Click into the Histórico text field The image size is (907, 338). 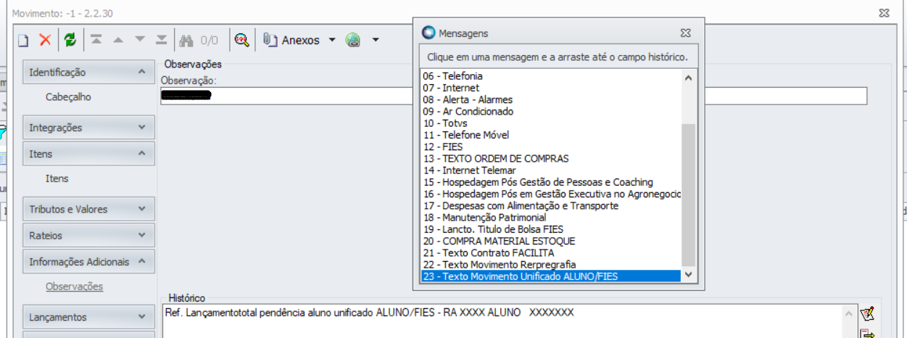pyautogui.click(x=500, y=323)
